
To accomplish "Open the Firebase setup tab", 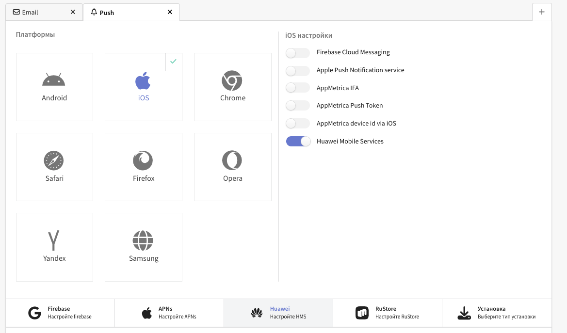I will (60, 313).
